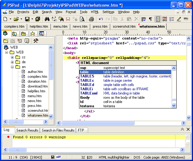Toggle special characters pilcrow icon
This screenshot has width=193, height=161.
[x=151, y=19]
